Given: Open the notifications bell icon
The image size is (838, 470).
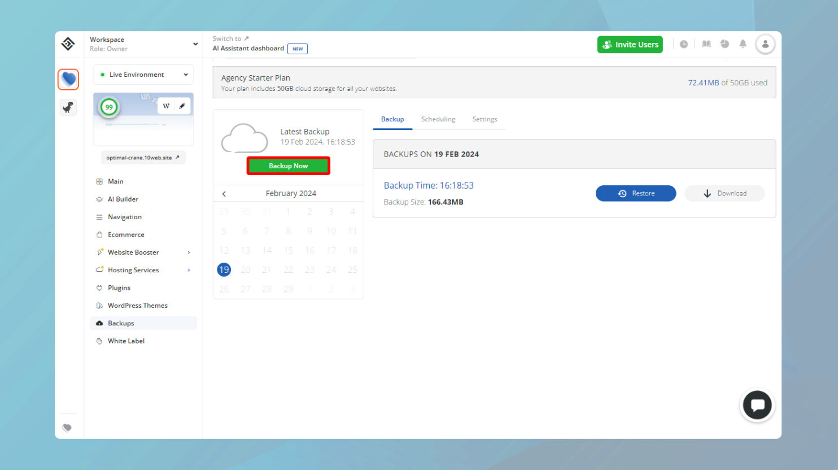Looking at the screenshot, I should 743,44.
